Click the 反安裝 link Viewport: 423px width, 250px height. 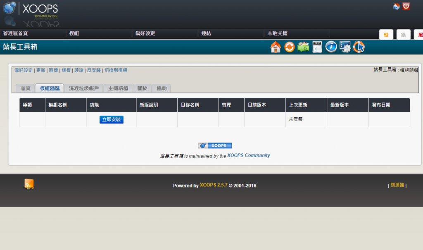click(x=94, y=70)
